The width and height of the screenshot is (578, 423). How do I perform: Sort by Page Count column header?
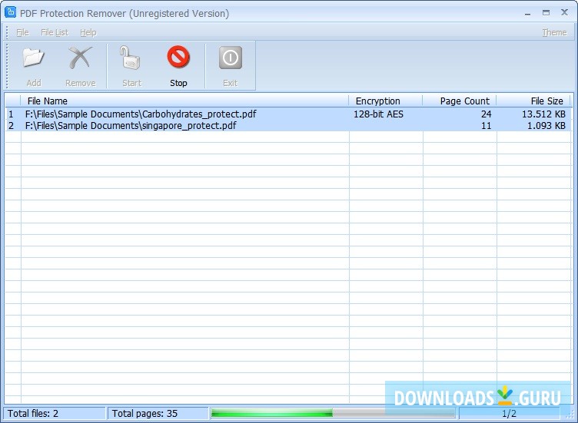coord(460,101)
